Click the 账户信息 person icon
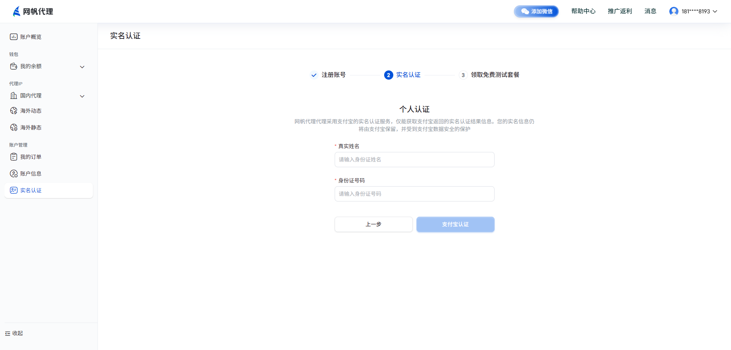 click(x=14, y=174)
